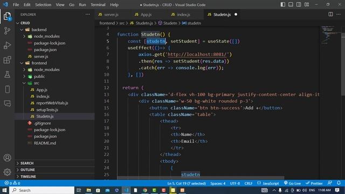Image resolution: width=345 pixels, height=194 pixels.
Task: Open the Run and Debug view
Action: (x=7, y=45)
